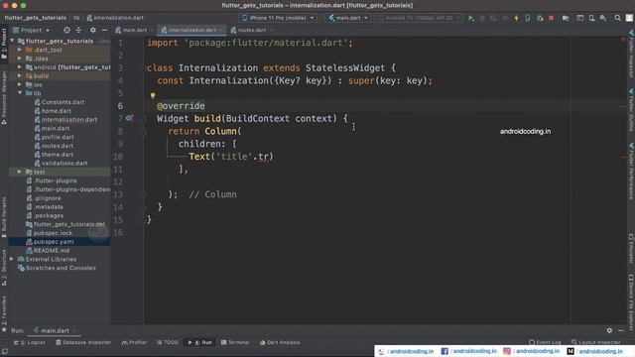Collapse the lib folder
This screenshot has width=635, height=357.
[x=20, y=93]
